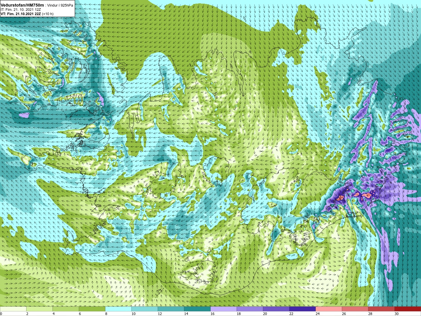Screen dimensions: 421x316
Task: Click the 'Veðurstofan/HM750m' title text
Action: (x=22, y=5)
